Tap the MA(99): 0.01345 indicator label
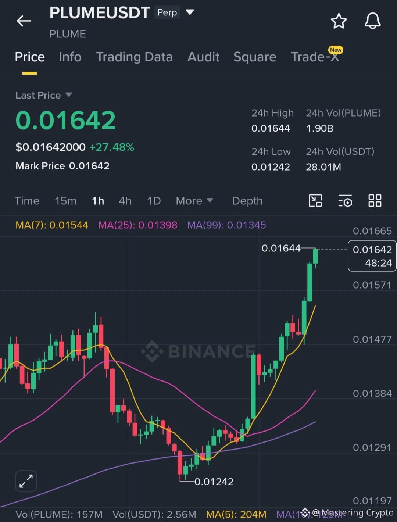 (x=226, y=225)
